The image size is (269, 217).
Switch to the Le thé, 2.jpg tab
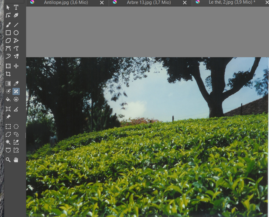232,2
